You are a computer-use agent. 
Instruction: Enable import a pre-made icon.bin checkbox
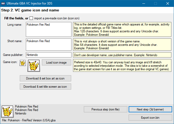(x=31, y=18)
